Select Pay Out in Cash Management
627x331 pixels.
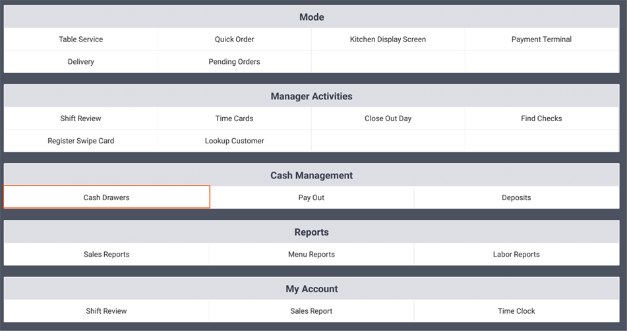pyautogui.click(x=311, y=197)
